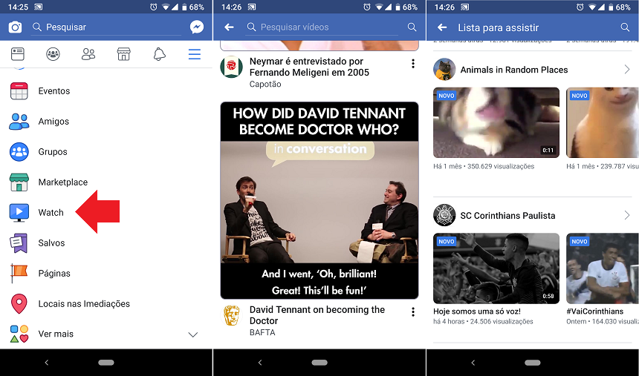The height and width of the screenshot is (376, 639).
Task: Open the camera icon in Facebook header
Action: coord(15,27)
